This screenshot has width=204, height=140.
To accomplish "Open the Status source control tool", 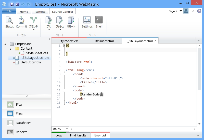I will (x=9, y=22).
